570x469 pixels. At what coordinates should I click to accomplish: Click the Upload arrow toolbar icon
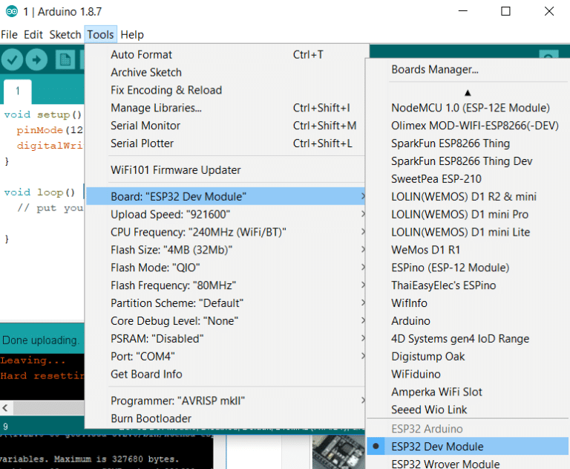36,59
